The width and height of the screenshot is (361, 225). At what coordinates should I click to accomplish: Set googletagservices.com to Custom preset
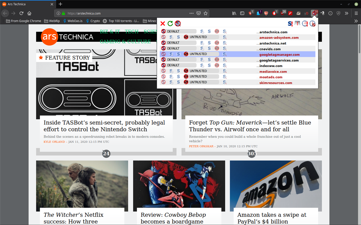point(224,60)
